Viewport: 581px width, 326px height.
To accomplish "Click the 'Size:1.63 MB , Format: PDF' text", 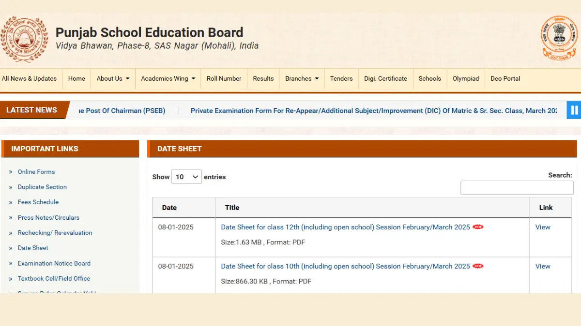I will pyautogui.click(x=263, y=242).
